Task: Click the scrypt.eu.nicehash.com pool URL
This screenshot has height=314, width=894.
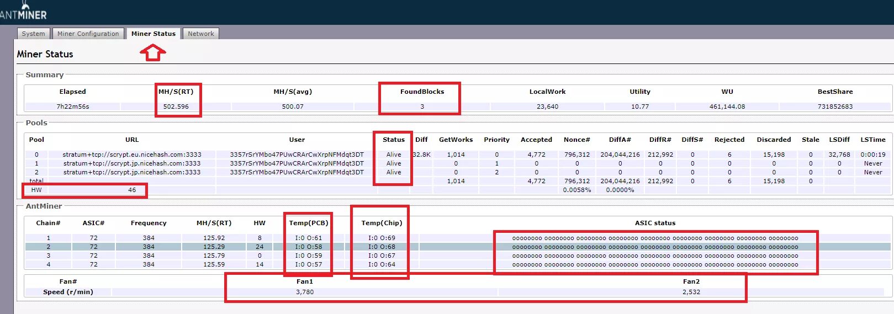Action: (x=132, y=155)
